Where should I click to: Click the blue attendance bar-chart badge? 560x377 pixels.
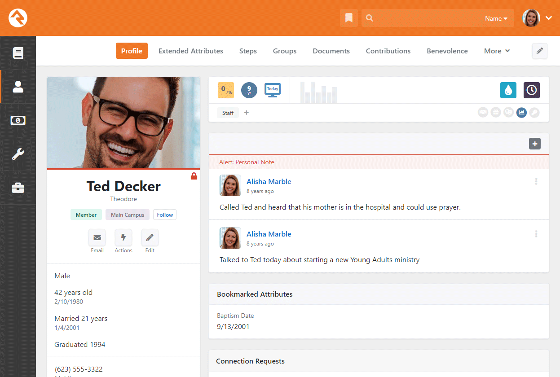pyautogui.click(x=521, y=112)
